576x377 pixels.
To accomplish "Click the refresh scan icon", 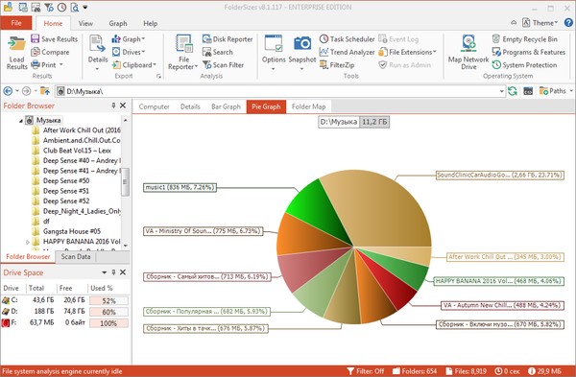I will [513, 91].
